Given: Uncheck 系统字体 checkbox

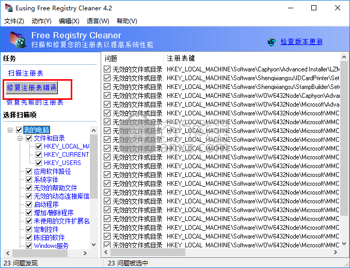Looking at the screenshot, I should [29, 180].
